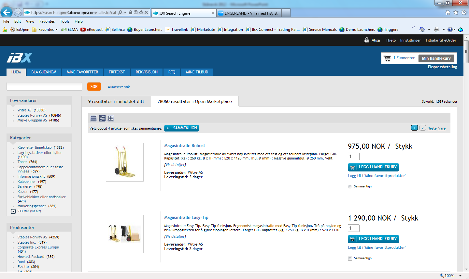Check Sammenlign for Magasintralle Easy-Tip
469x279 pixels.
pos(350,259)
